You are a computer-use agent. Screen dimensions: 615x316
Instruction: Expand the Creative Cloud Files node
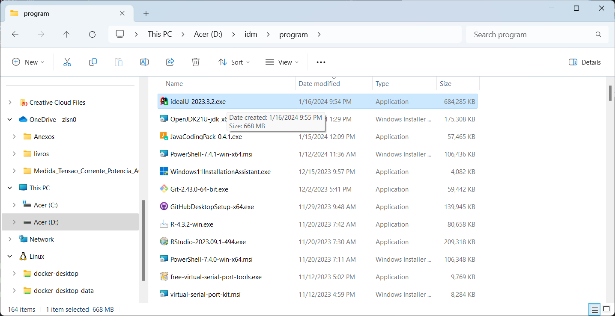[10, 103]
